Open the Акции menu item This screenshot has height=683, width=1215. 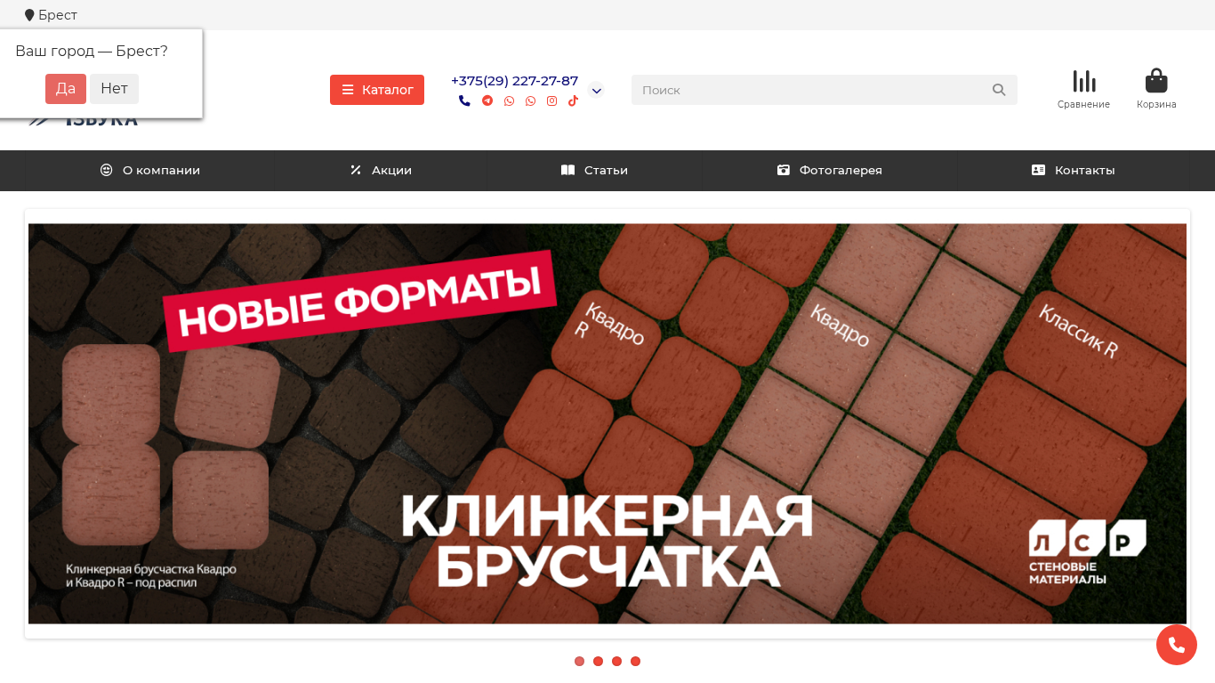point(381,171)
